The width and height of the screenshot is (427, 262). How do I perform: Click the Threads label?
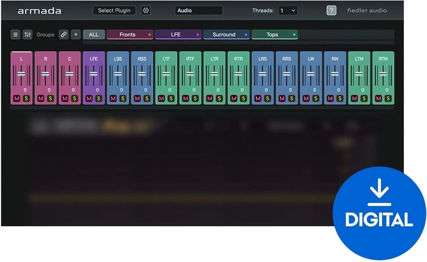(263, 11)
